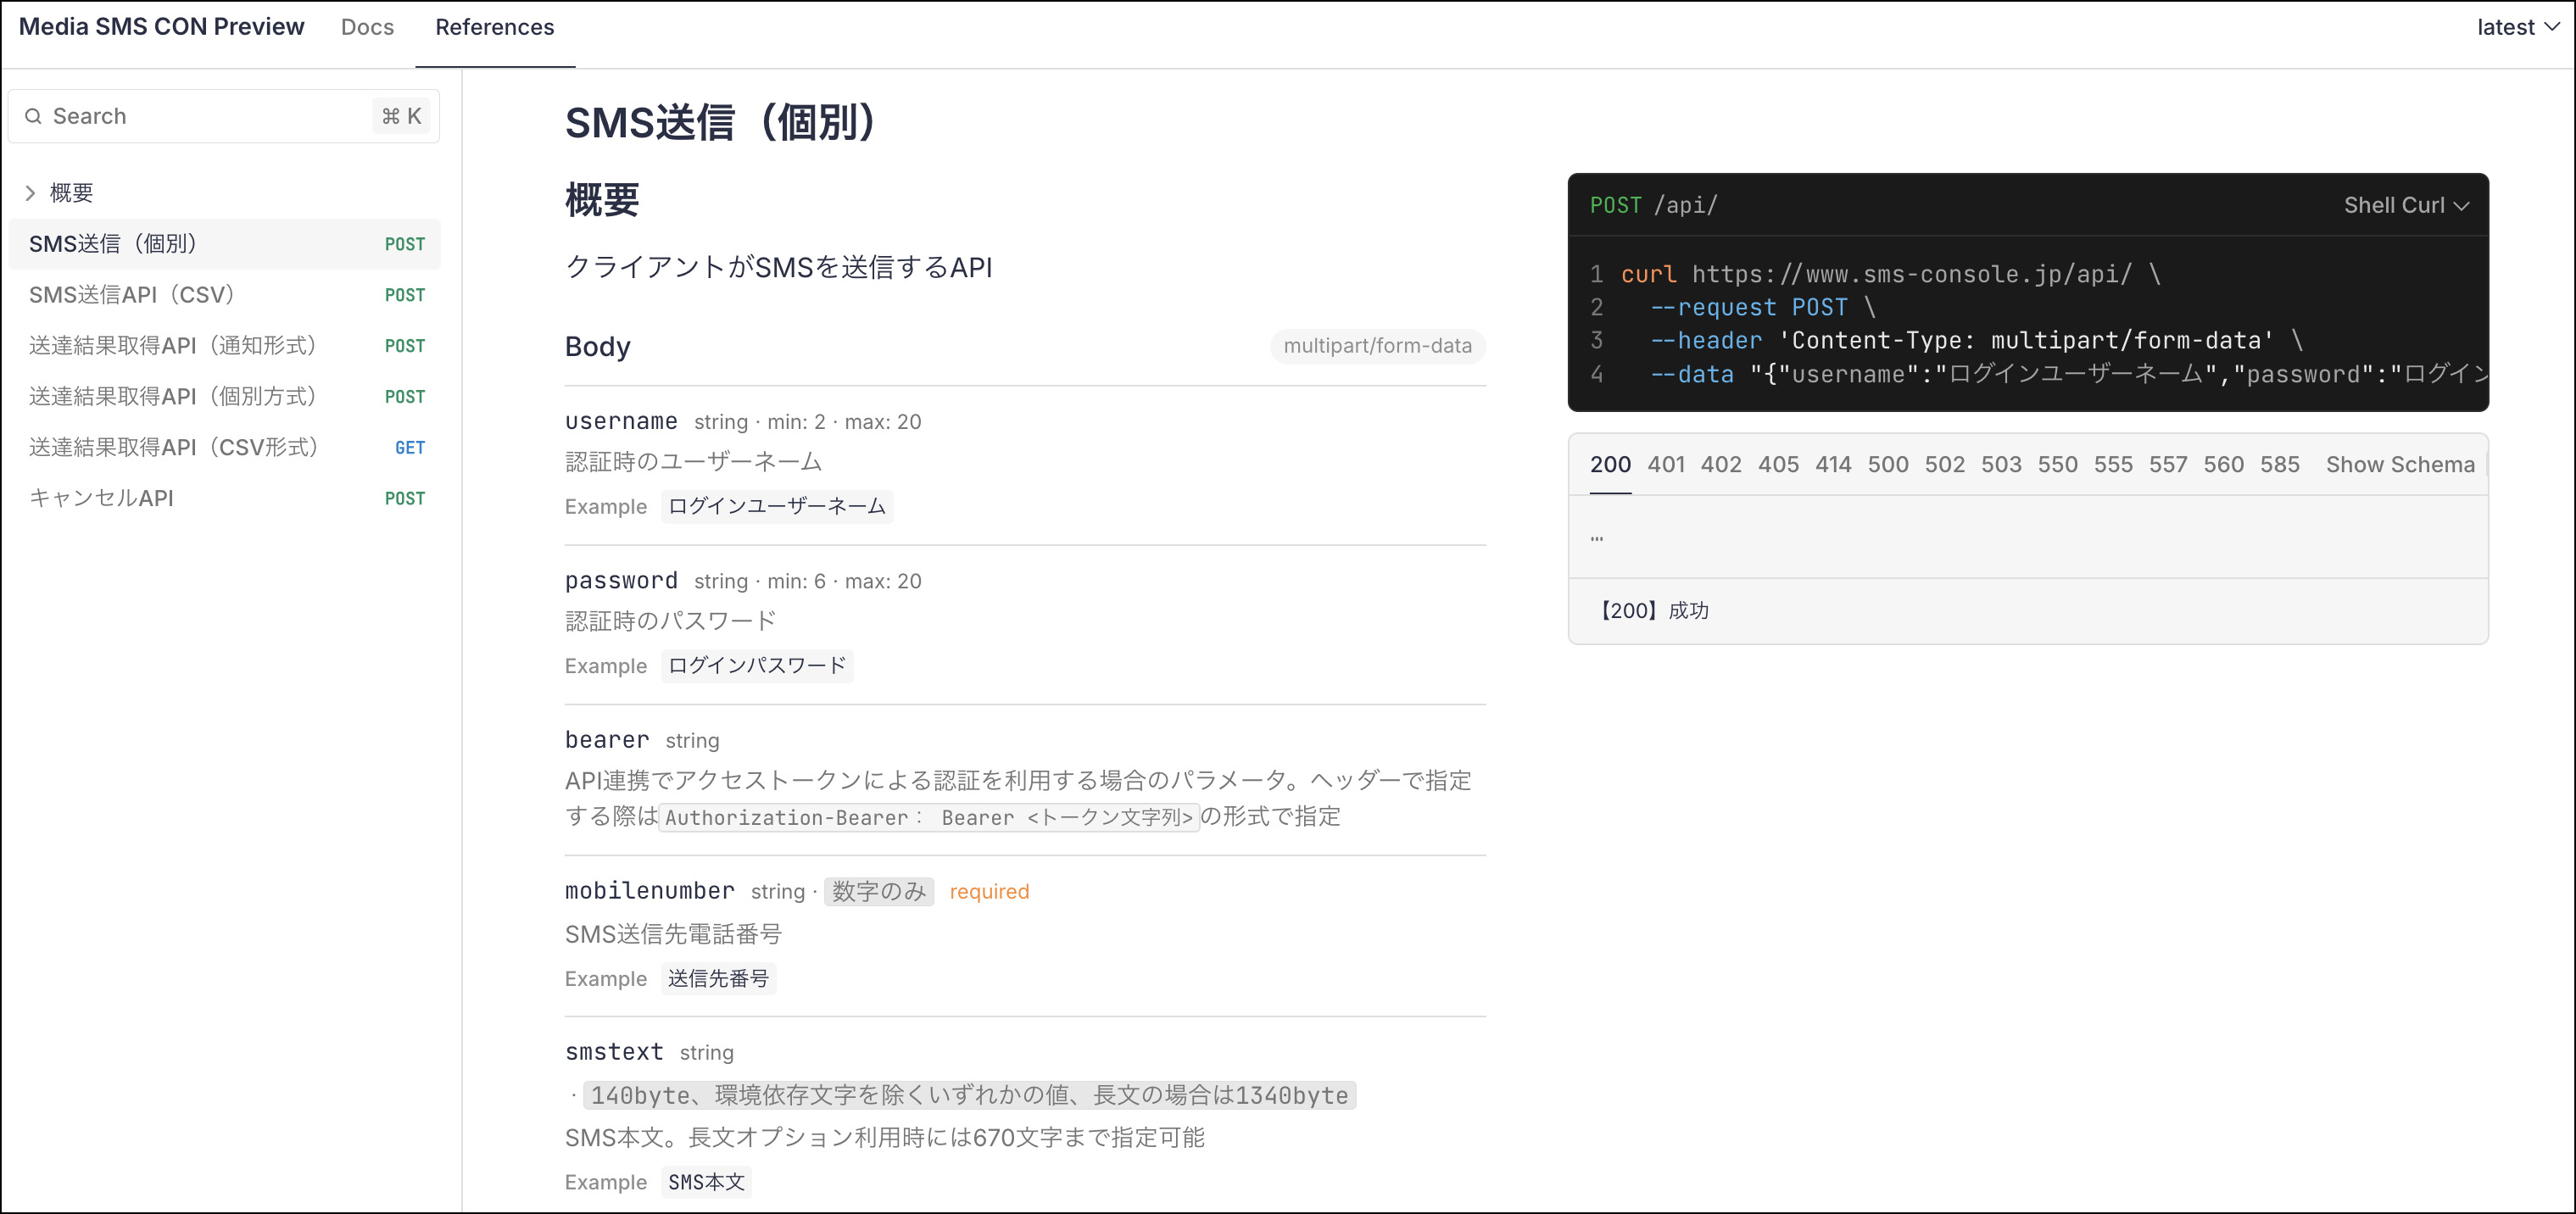2576x1214 pixels.
Task: Select the 414 response tab
Action: [1833, 465]
